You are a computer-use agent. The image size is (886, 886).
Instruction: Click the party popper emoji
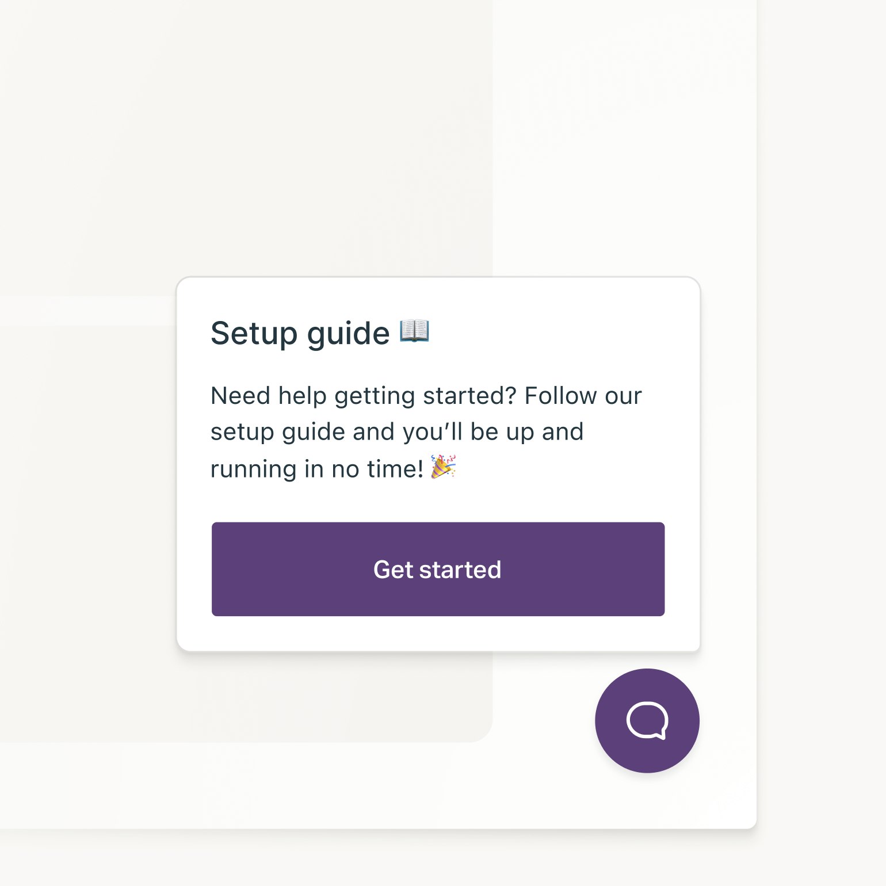tap(444, 467)
